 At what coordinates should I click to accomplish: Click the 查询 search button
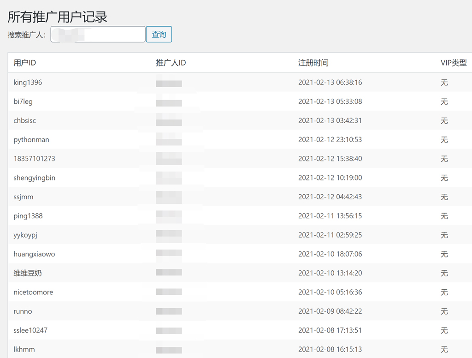click(x=159, y=34)
